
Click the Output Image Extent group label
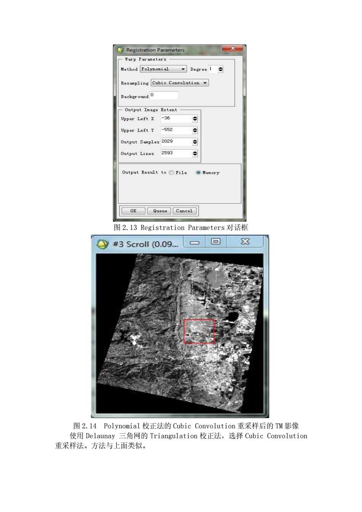(151, 110)
